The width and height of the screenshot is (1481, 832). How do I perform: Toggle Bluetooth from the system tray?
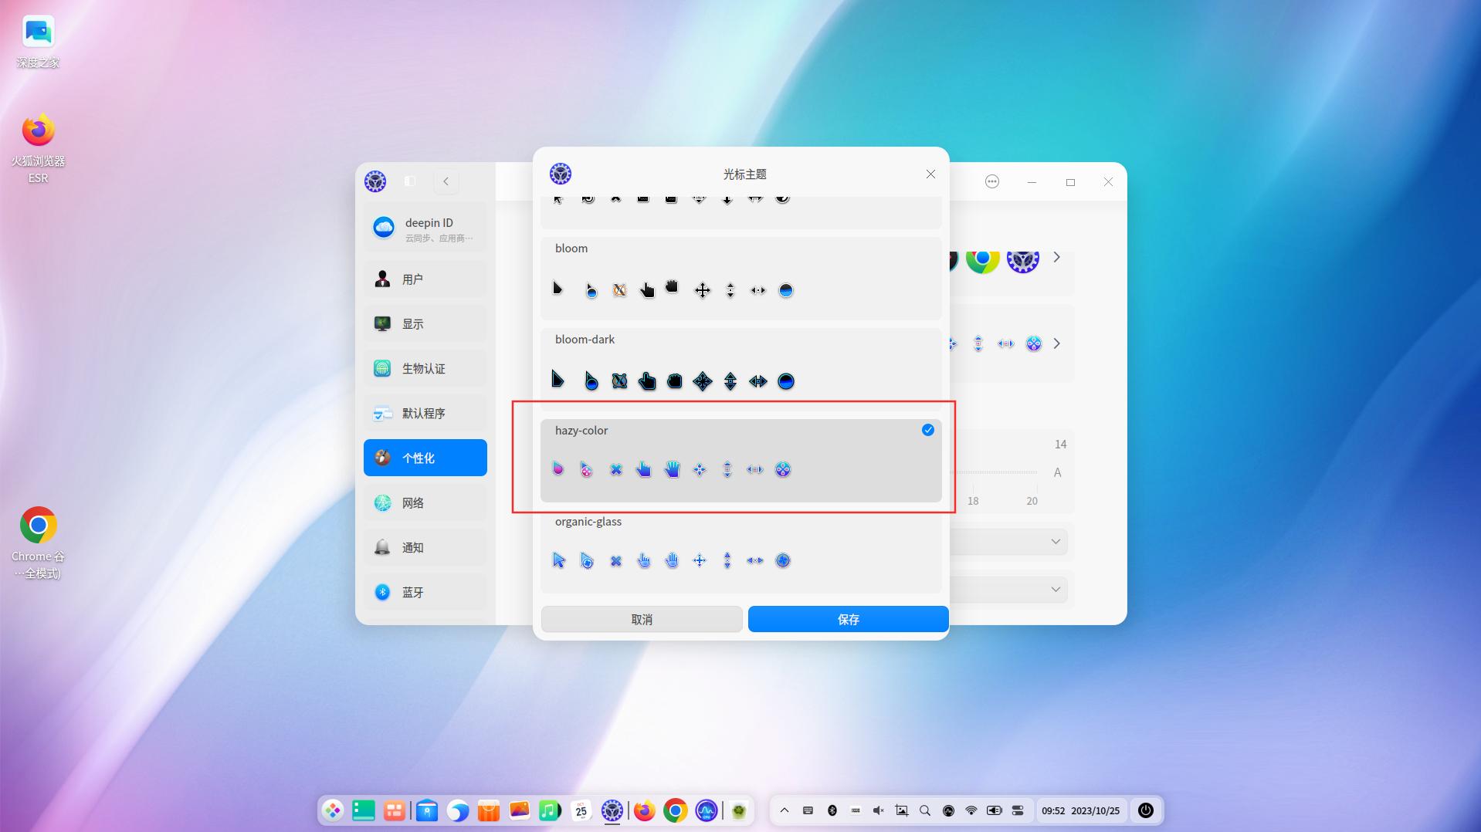coord(832,810)
